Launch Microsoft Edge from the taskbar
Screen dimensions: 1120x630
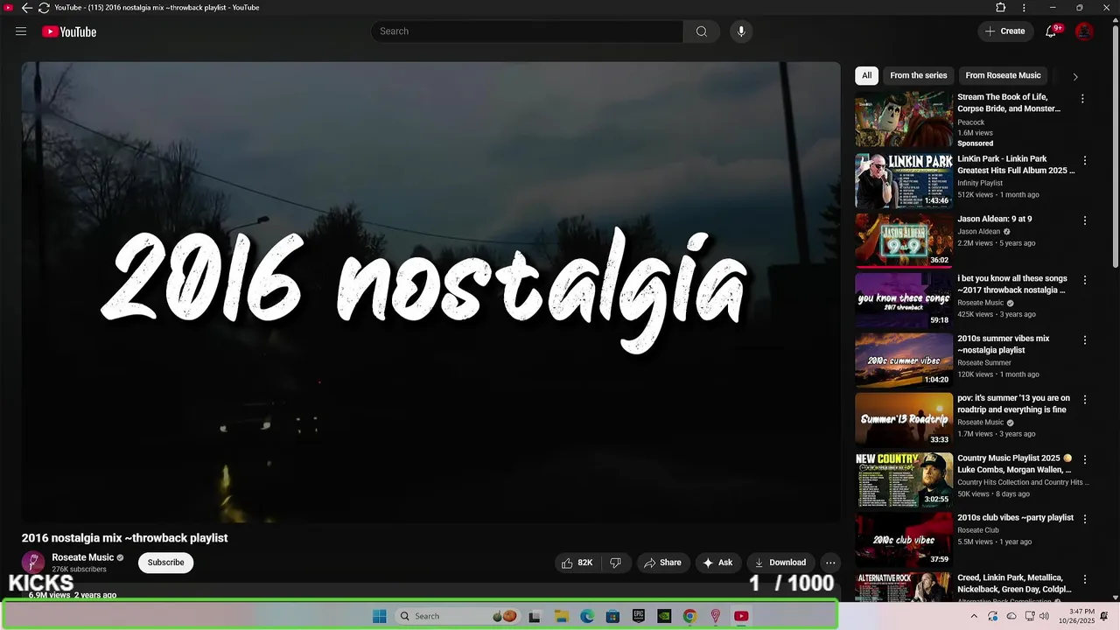pyautogui.click(x=587, y=616)
